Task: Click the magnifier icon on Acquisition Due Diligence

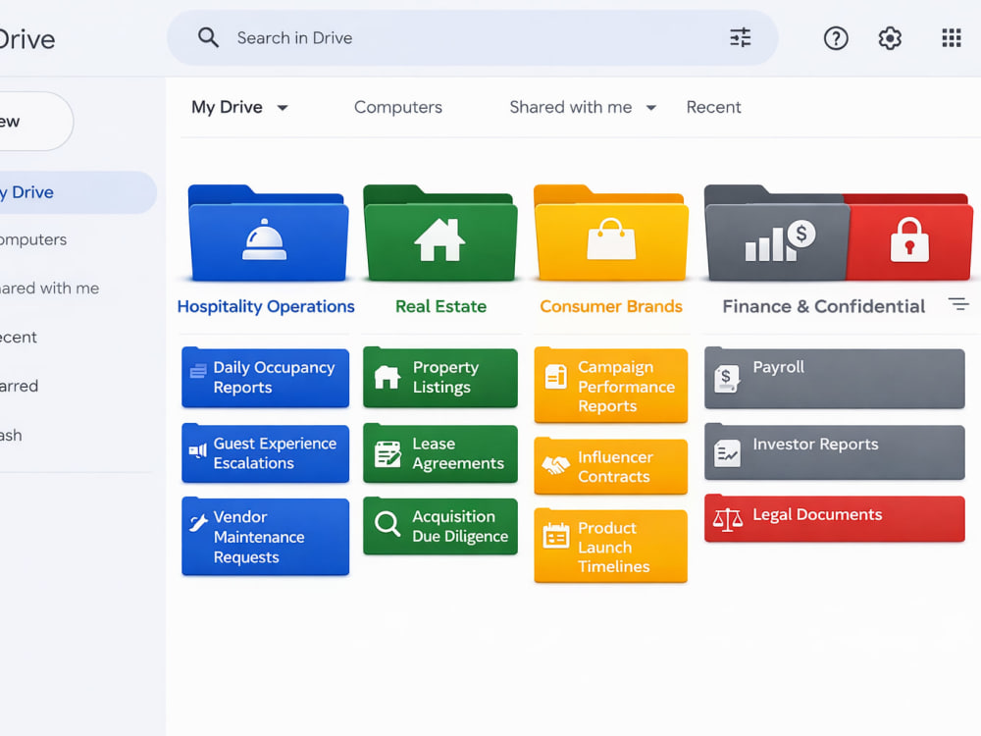Action: [x=387, y=523]
